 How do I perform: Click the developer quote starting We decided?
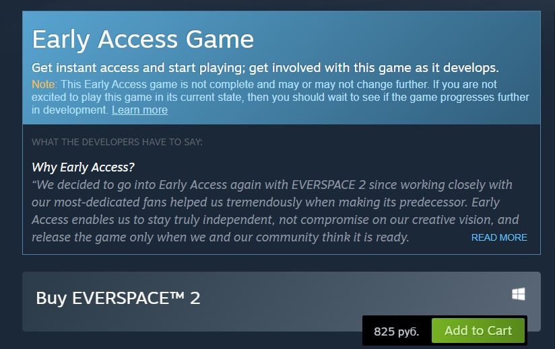click(275, 211)
